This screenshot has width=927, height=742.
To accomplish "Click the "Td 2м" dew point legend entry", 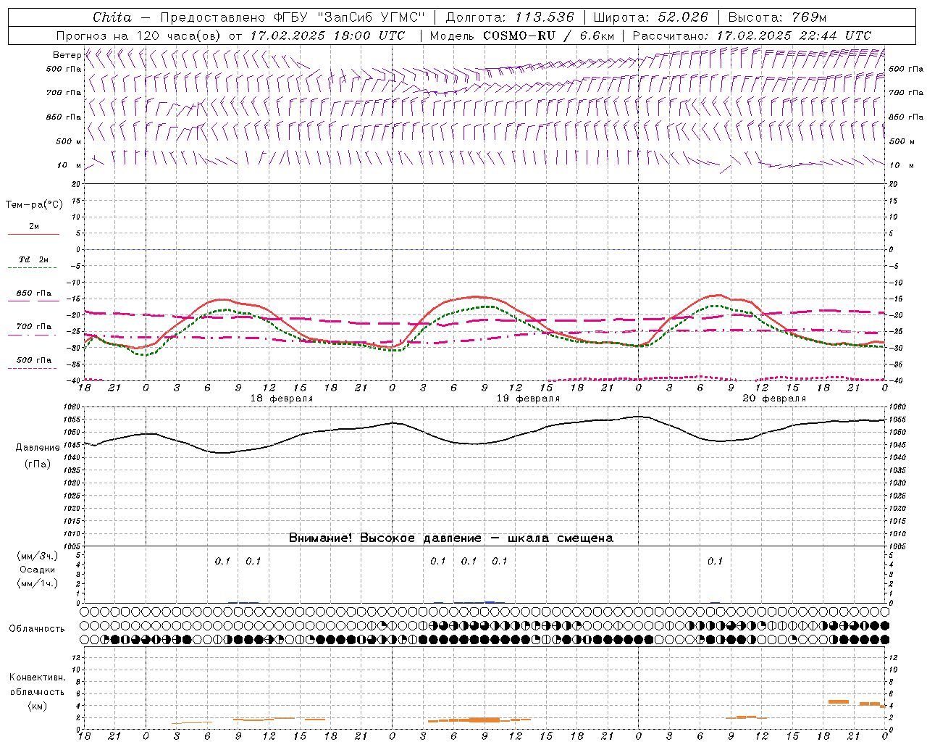I will point(33,259).
